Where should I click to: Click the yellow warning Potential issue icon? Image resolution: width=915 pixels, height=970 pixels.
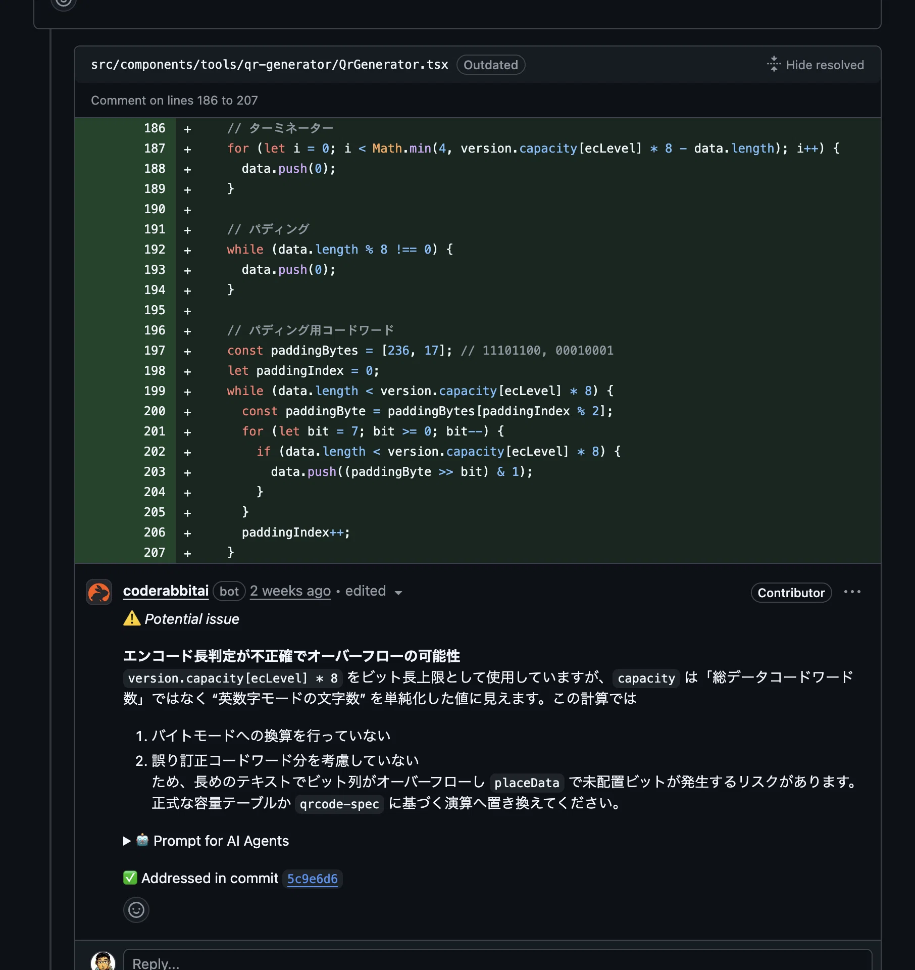tap(132, 618)
